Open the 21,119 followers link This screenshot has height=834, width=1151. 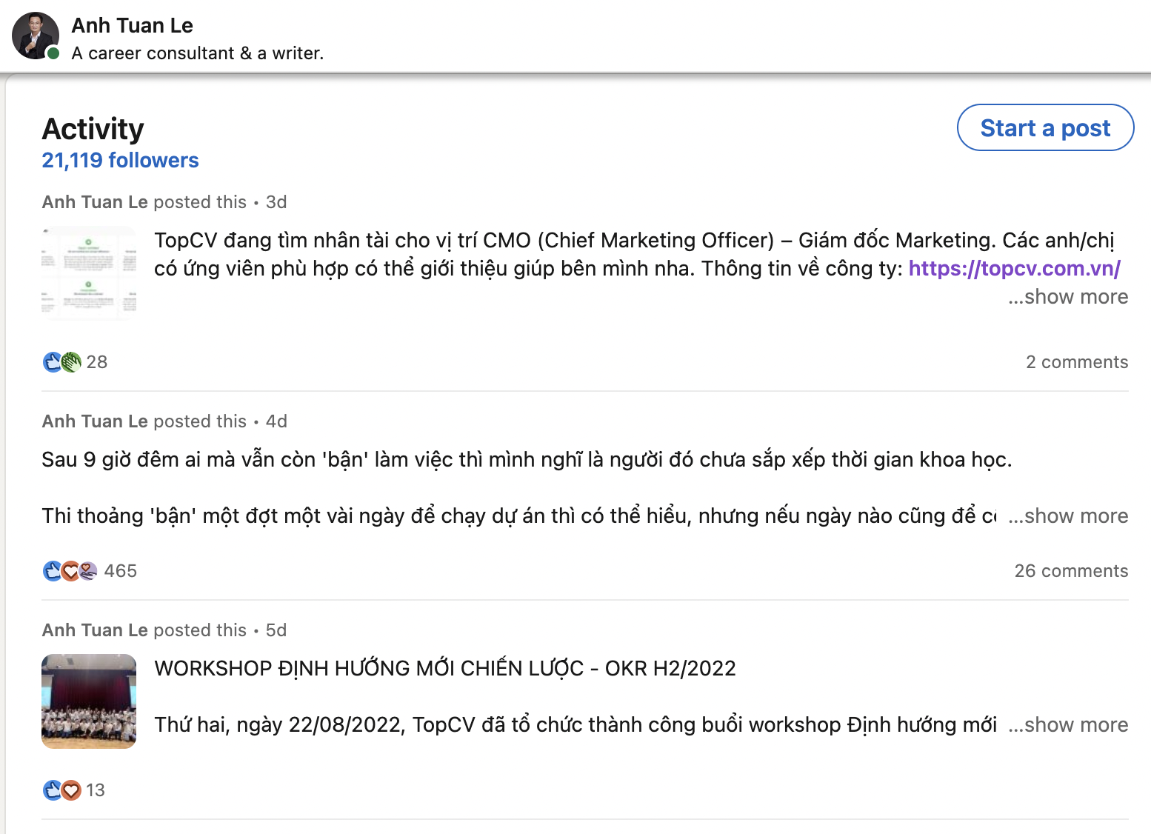(x=120, y=161)
